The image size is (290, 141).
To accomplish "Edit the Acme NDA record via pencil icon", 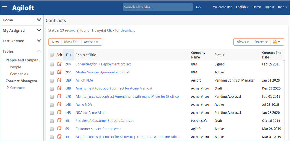I will coord(60,104).
